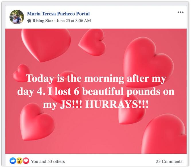Open Maria Teresa Pacheco Portal profile link
The image size is (191, 168).
click(58, 14)
